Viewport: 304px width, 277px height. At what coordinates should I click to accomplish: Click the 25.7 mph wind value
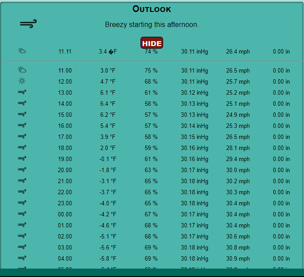click(x=238, y=81)
